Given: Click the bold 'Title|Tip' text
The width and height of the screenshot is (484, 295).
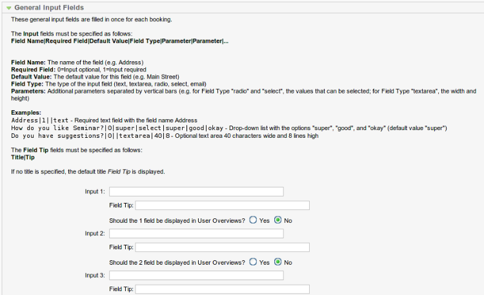Looking at the screenshot, I should tap(23, 157).
